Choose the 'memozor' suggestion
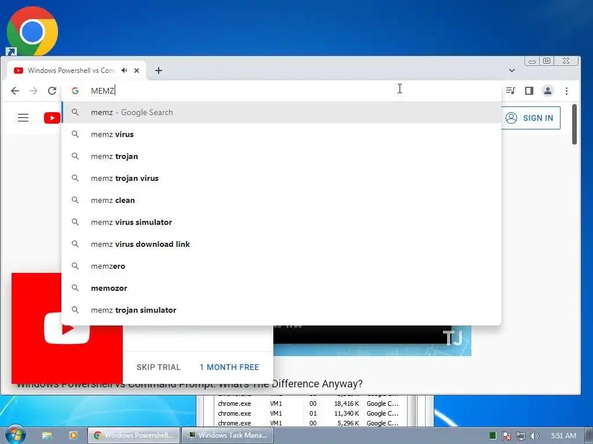 tap(281, 288)
